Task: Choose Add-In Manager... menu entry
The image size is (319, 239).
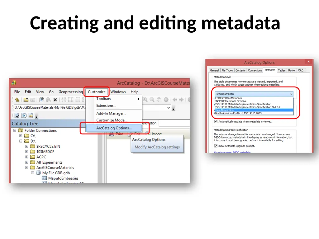Action: click(114, 113)
